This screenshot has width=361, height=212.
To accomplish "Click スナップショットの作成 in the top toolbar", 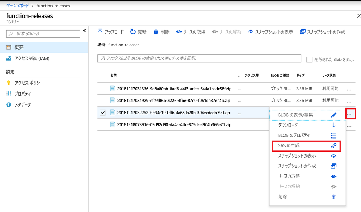I will click(323, 32).
